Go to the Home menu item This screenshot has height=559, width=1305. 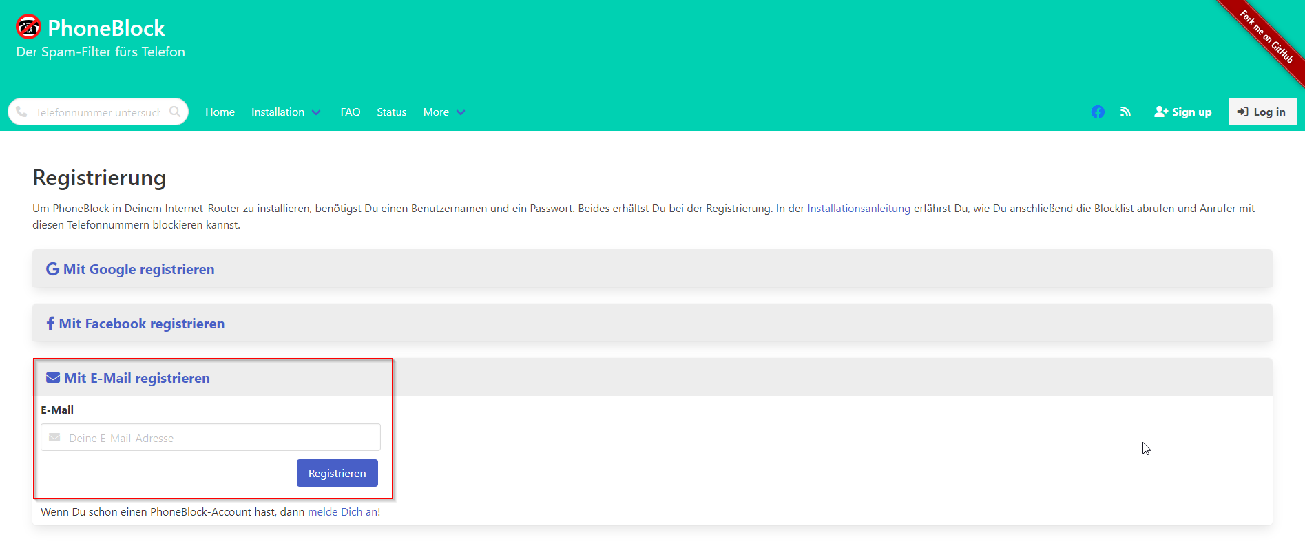[x=220, y=112]
